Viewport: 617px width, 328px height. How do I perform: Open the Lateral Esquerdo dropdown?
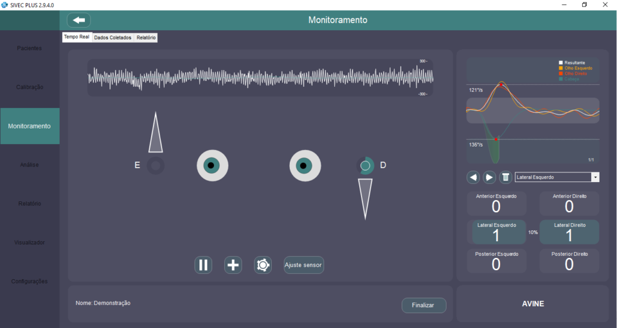pos(595,177)
